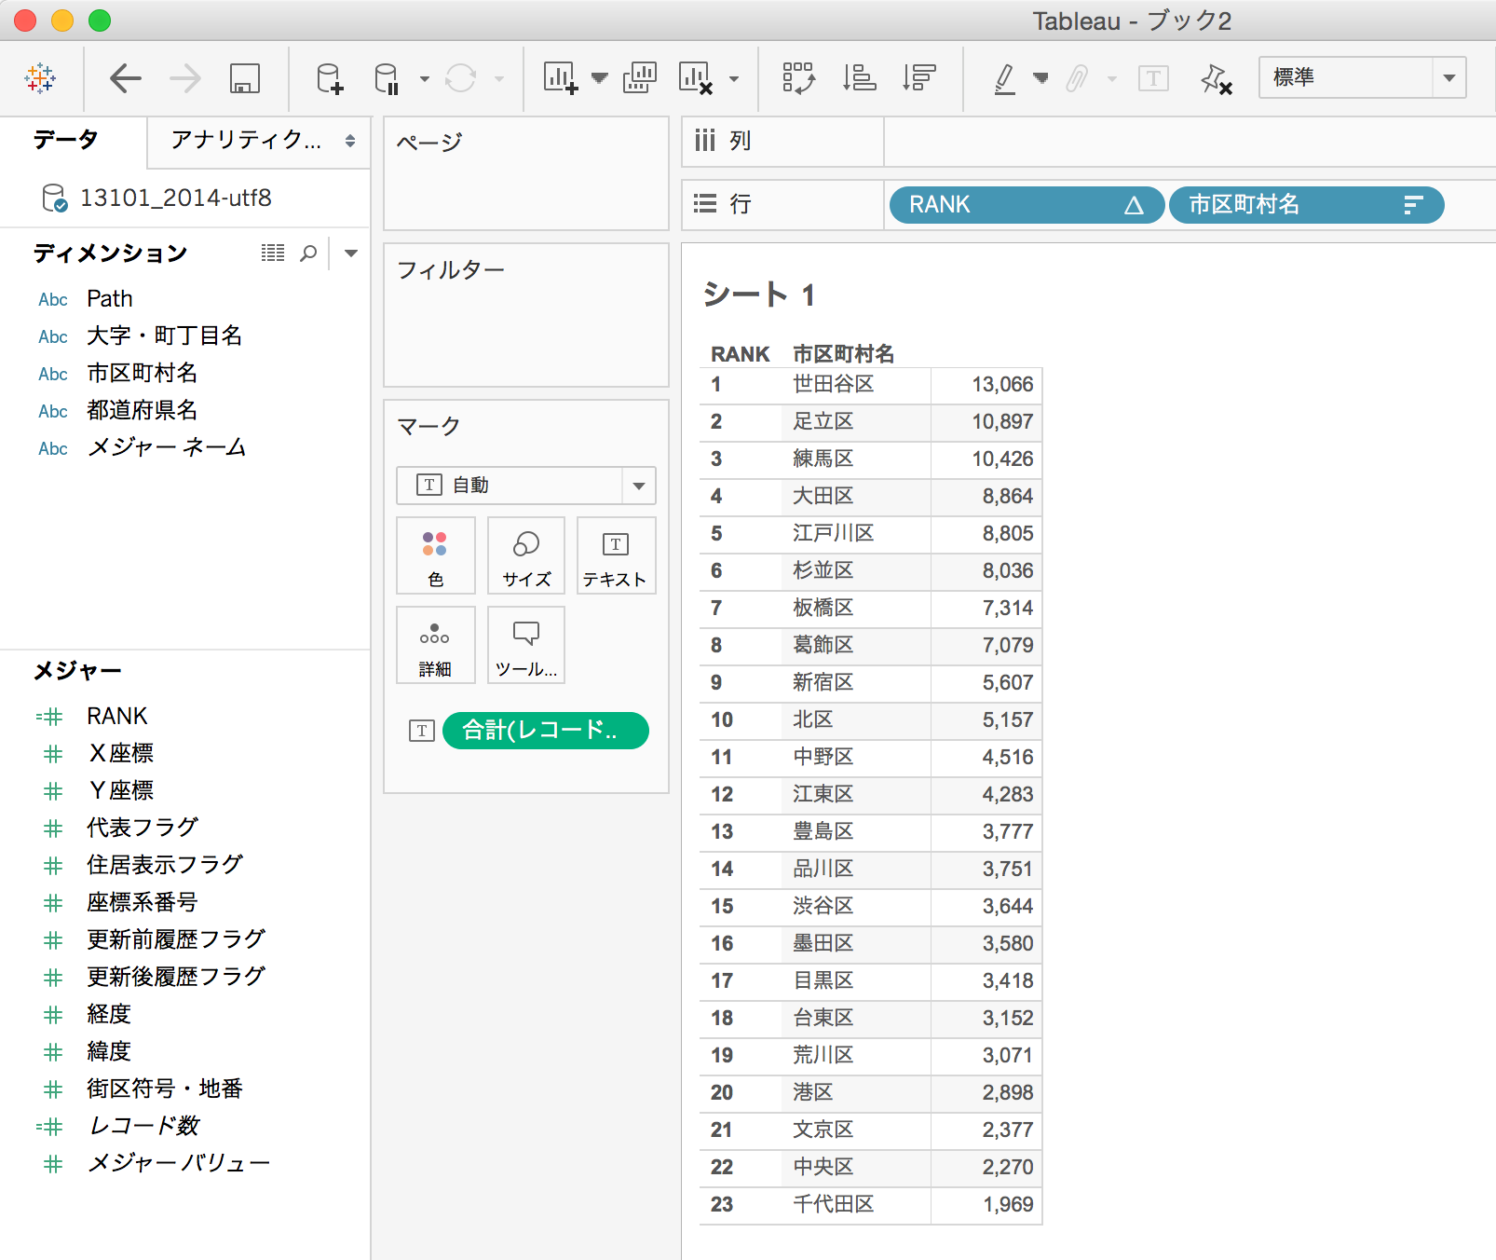Click the show mark labels icon
This screenshot has height=1260, width=1496.
[x=1153, y=78]
